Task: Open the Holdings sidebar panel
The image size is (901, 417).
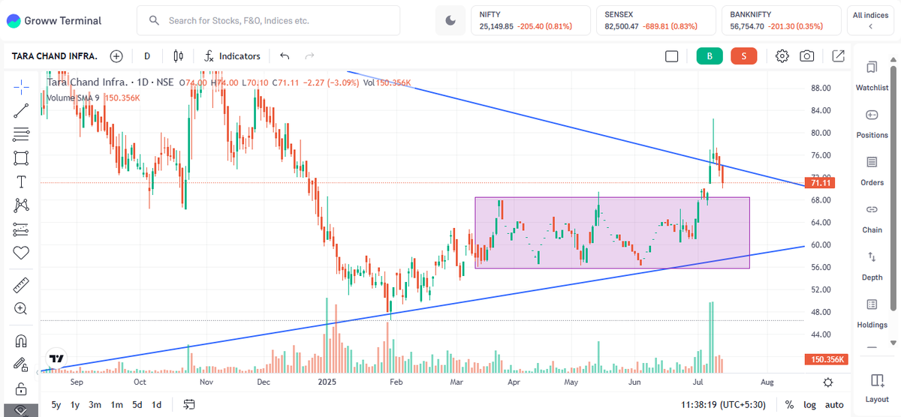Action: tap(872, 313)
